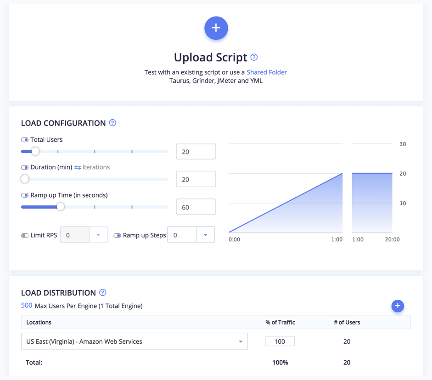Click the swap arrows icon to switch to Iterations

coord(78,167)
